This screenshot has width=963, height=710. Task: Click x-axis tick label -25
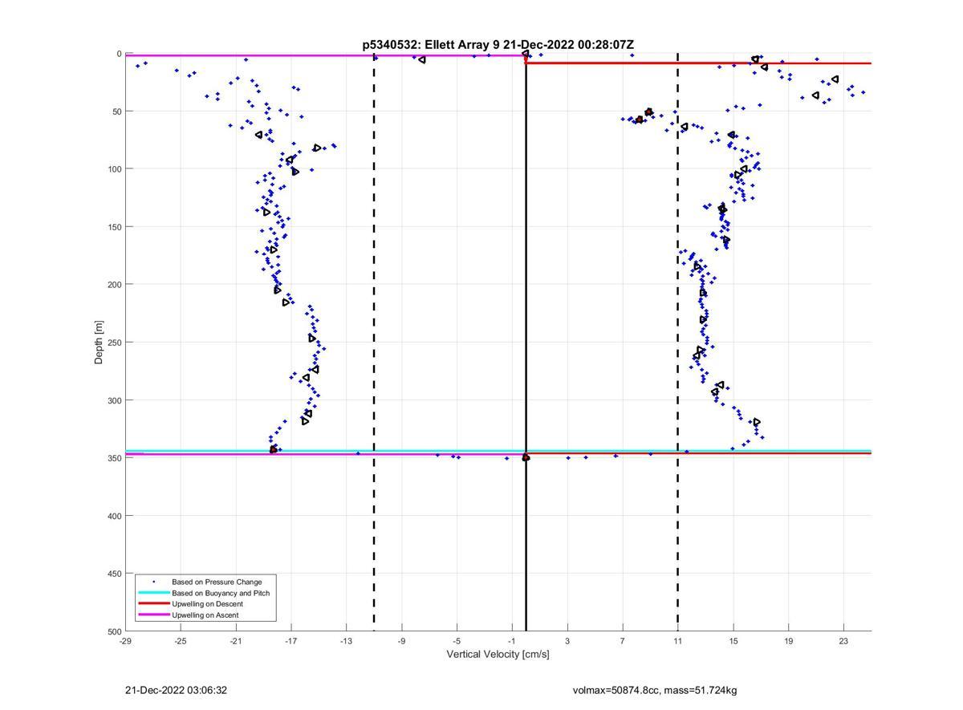[181, 641]
